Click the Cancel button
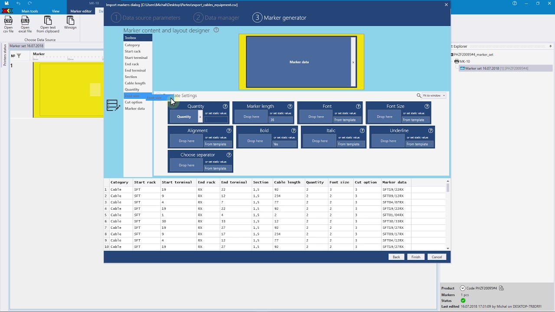Viewport: 555px width, 312px height. pos(437,257)
